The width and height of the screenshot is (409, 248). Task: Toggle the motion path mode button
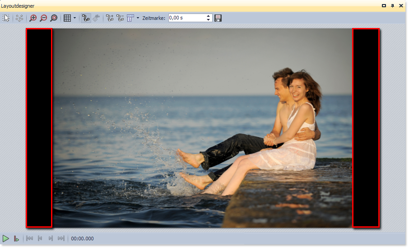86,18
